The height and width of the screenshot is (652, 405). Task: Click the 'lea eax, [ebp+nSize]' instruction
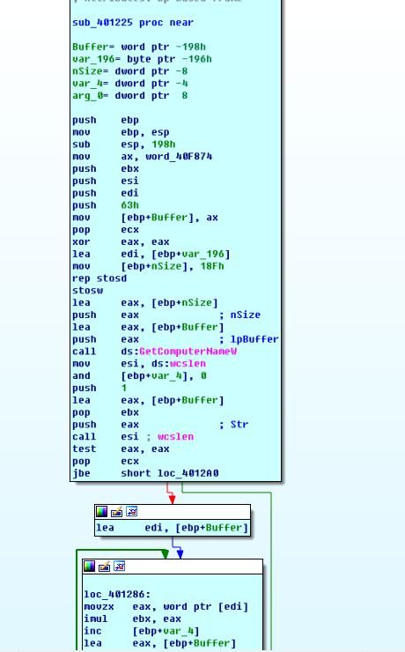click(x=145, y=303)
